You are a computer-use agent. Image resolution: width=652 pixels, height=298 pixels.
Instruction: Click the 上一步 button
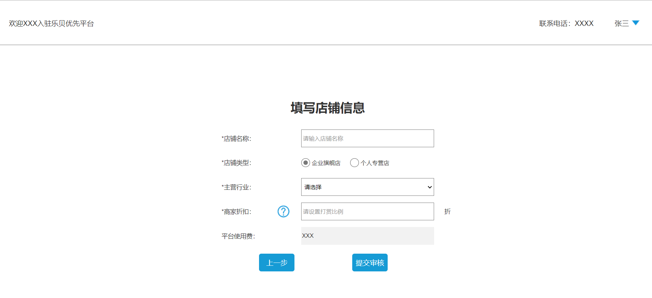pos(277,263)
